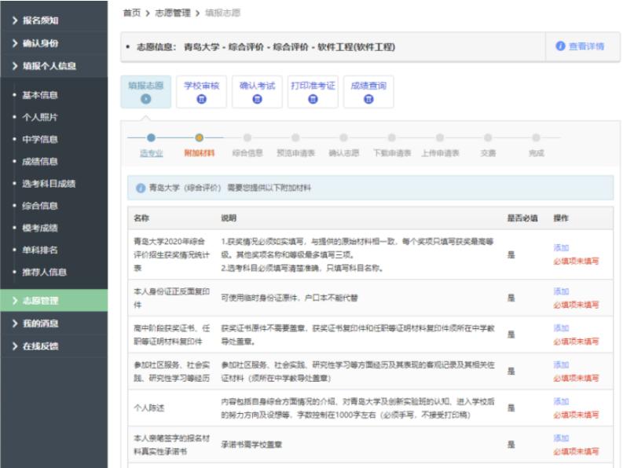Image resolution: width=623 pixels, height=468 pixels.
Task: Click 添加 for 获奖情况统计表 row
Action: (x=561, y=248)
